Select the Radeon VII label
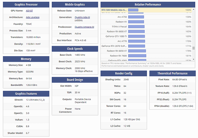The height and width of the screenshot is (138, 198). pyautogui.click(x=121, y=22)
